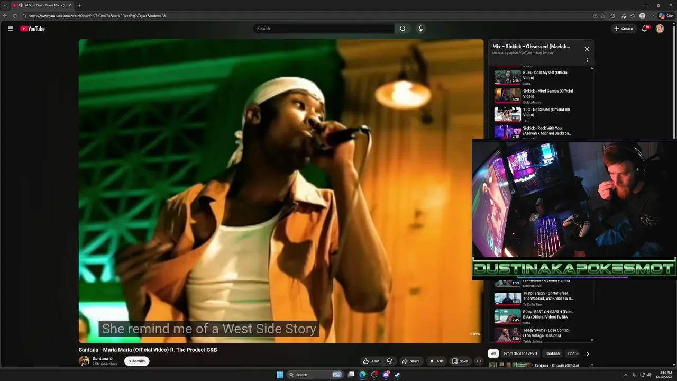
Task: Open the browser profile icon
Action: [x=642, y=16]
